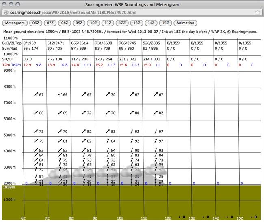This screenshot has width=264, height=222.
Task: Choose the 10Z forecast hour
Action: pyautogui.click(x=93, y=23)
